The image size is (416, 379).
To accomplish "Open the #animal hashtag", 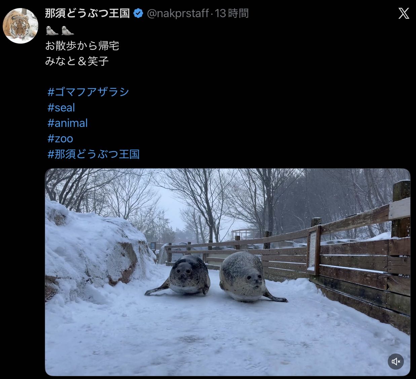I will point(68,123).
